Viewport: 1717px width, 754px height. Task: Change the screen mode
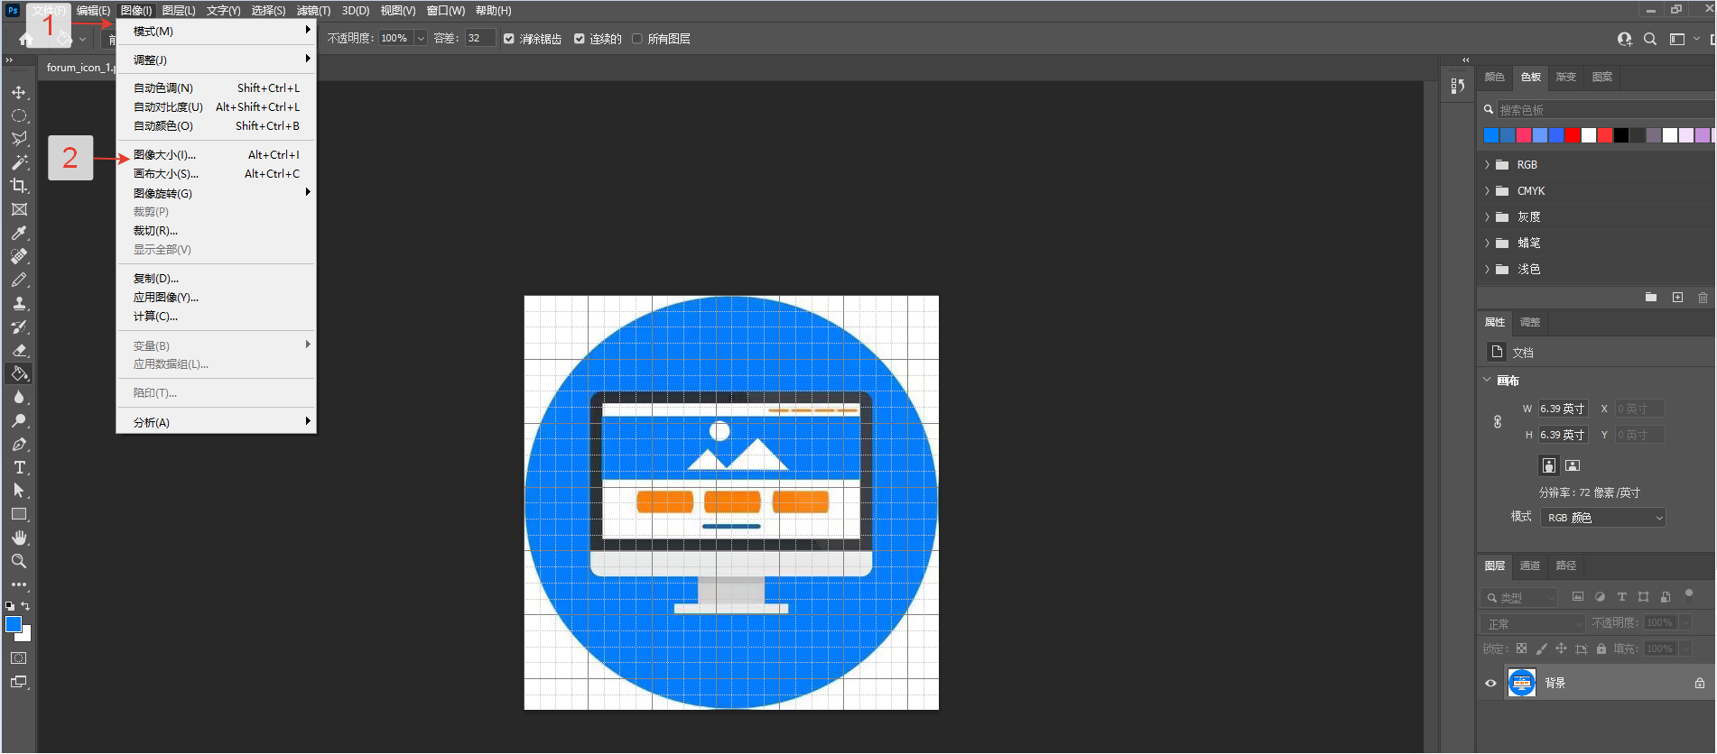coord(19,682)
